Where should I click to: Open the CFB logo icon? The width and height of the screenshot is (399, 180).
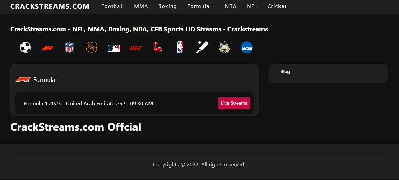[x=224, y=48]
